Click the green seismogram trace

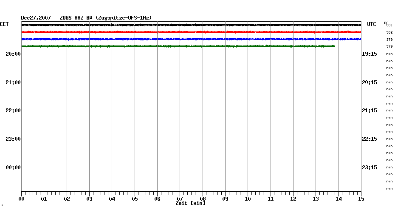(178, 46)
